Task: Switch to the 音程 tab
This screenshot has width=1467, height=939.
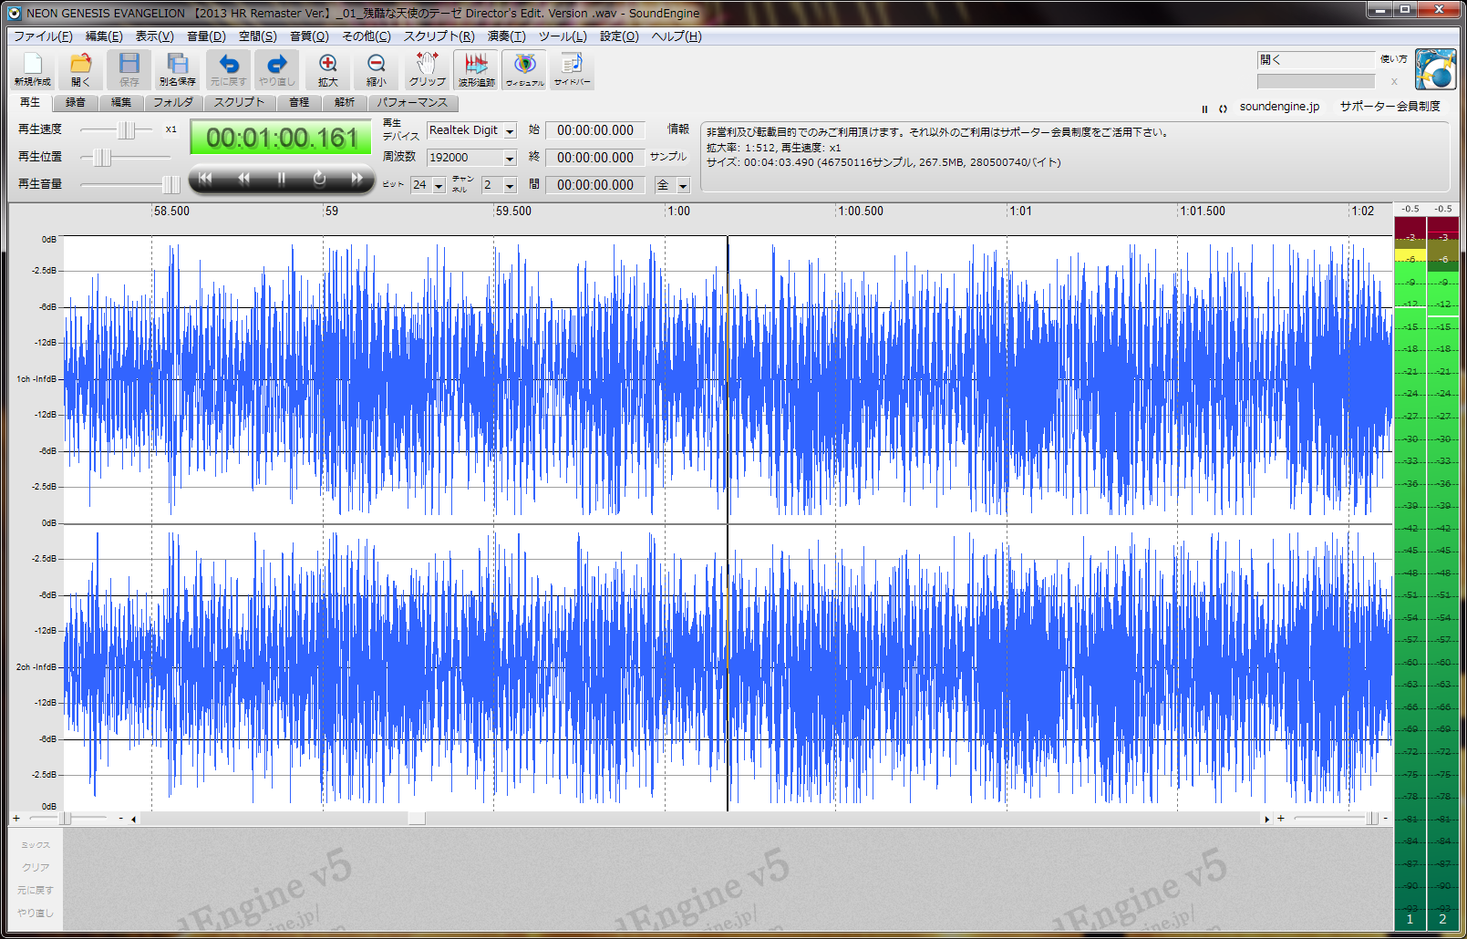Action: pos(299,102)
